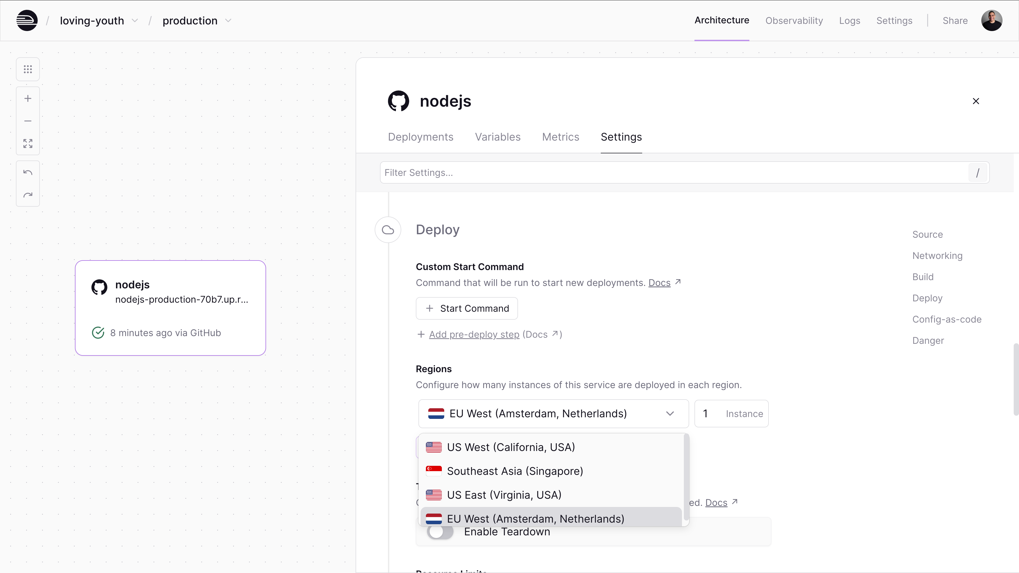The image size is (1019, 573).
Task: Jump to Deploy in settings sidebar
Action: coord(927,298)
